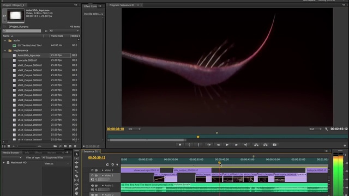Collapse Audio 1 track
Screen dimensions: 349x196
coord(103,186)
